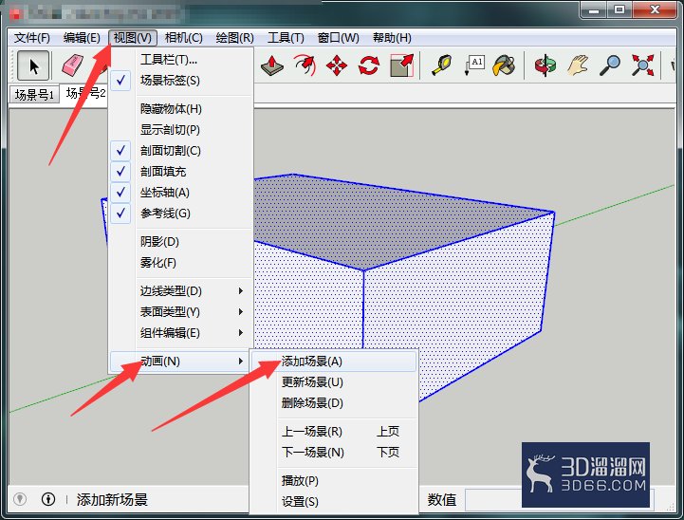This screenshot has height=520, width=684.
Task: Open the 绘图(R) menu
Action: coord(234,38)
